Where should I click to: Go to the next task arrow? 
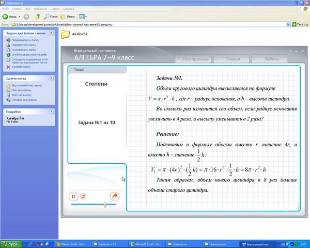pyautogui.click(x=115, y=196)
